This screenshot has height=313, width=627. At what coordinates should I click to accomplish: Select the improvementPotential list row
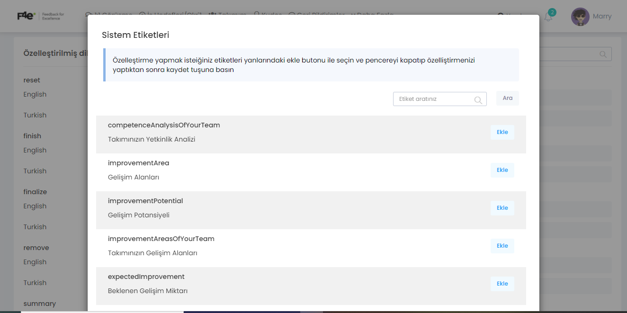tap(311, 210)
